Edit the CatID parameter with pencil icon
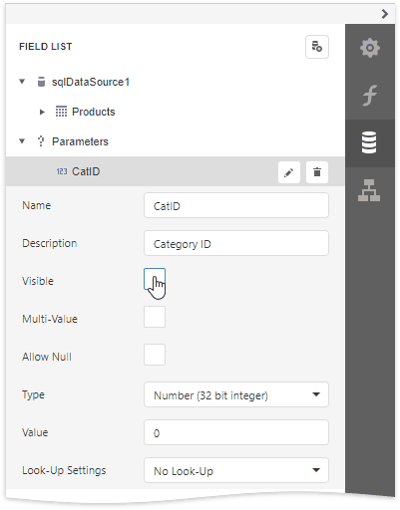The width and height of the screenshot is (400, 510). pyautogui.click(x=289, y=172)
